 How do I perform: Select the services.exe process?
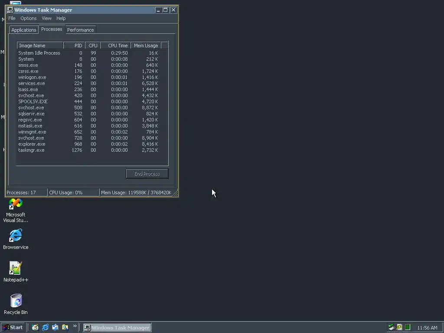[88, 84]
